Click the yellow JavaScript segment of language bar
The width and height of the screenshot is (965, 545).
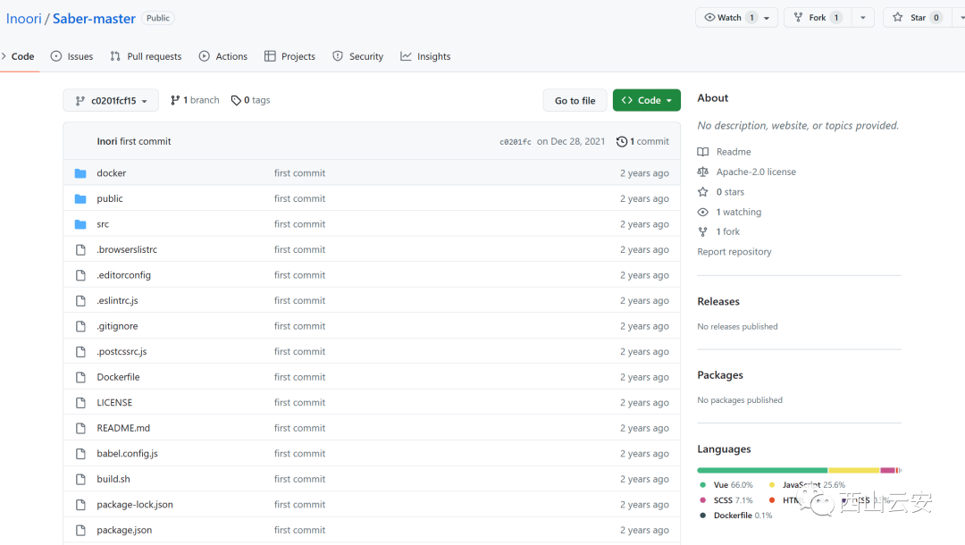click(x=853, y=471)
